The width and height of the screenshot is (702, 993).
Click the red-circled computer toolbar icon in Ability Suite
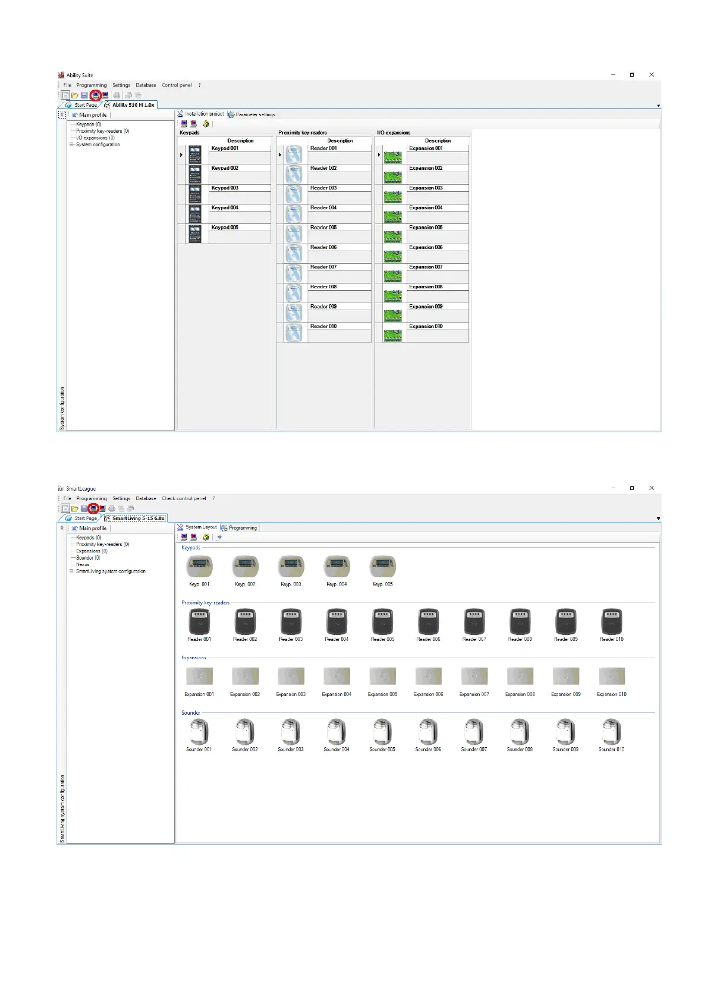coord(95,95)
